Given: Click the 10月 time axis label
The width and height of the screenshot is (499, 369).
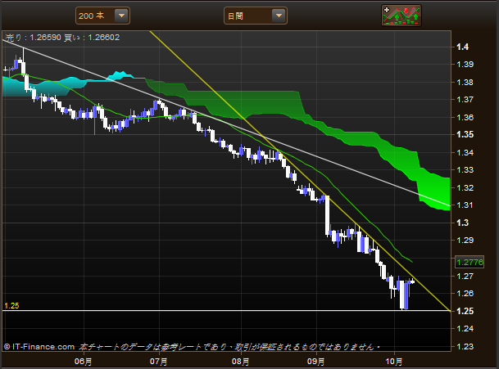Looking at the screenshot, I should 394,362.
